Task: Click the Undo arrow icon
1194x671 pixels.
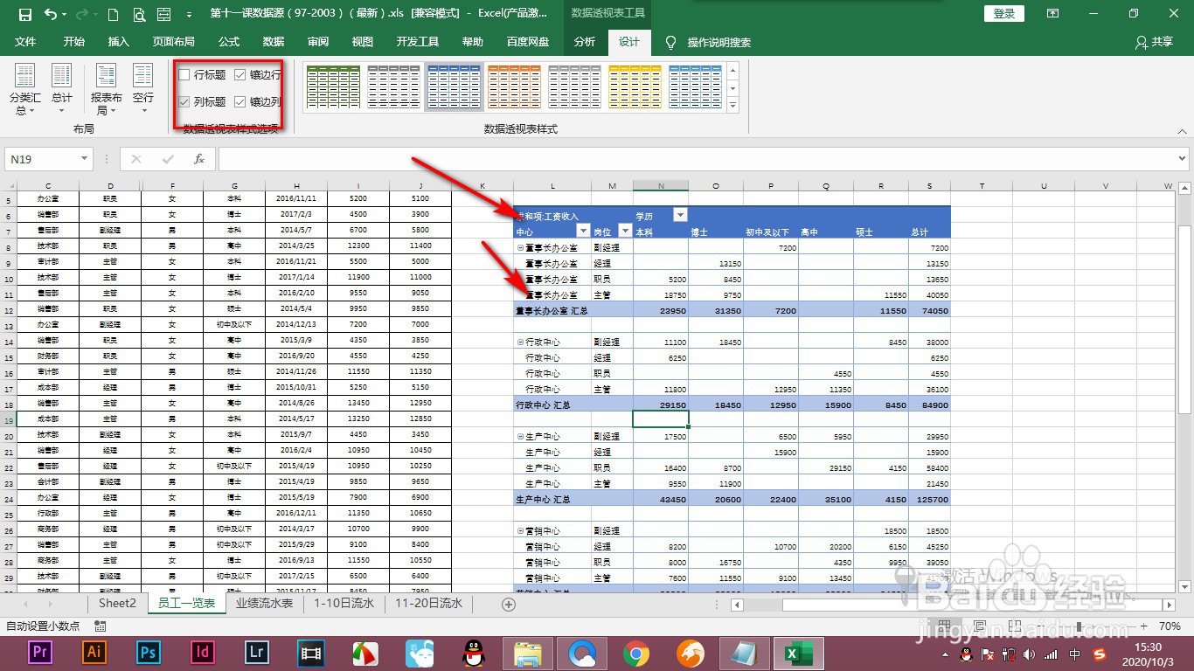Action: click(x=50, y=14)
